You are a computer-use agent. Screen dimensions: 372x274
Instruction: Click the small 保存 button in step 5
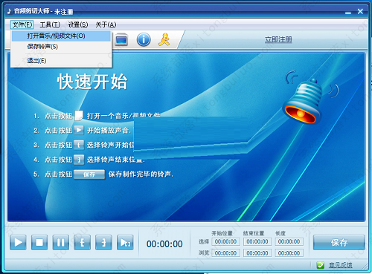[x=89, y=174]
